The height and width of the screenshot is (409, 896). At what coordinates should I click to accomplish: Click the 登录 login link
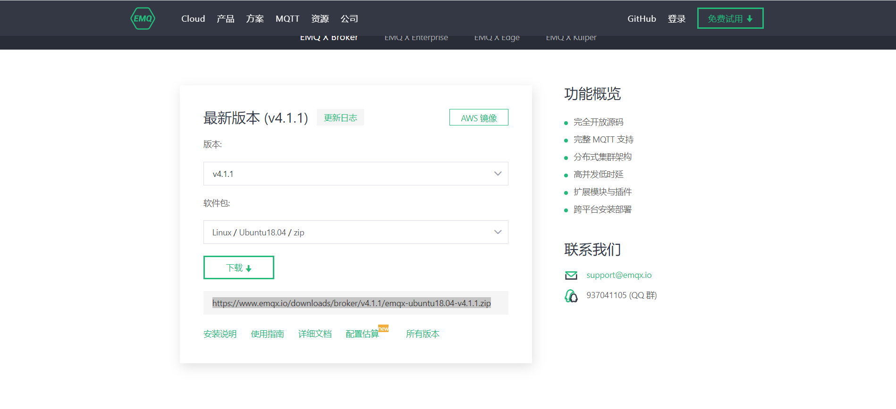pos(676,19)
